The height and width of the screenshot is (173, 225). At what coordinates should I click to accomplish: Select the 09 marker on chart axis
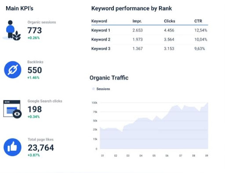click(x=207, y=155)
